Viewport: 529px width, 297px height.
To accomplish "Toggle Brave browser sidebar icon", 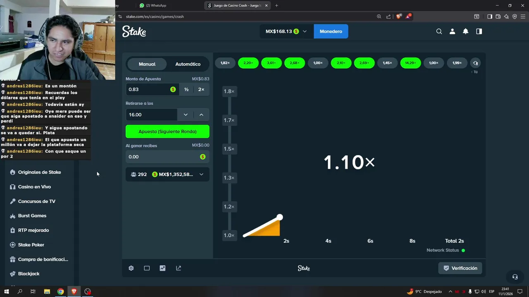I will [490, 16].
